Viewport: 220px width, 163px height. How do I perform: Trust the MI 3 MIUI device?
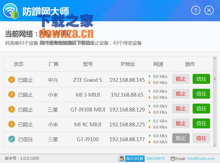tap(201, 94)
